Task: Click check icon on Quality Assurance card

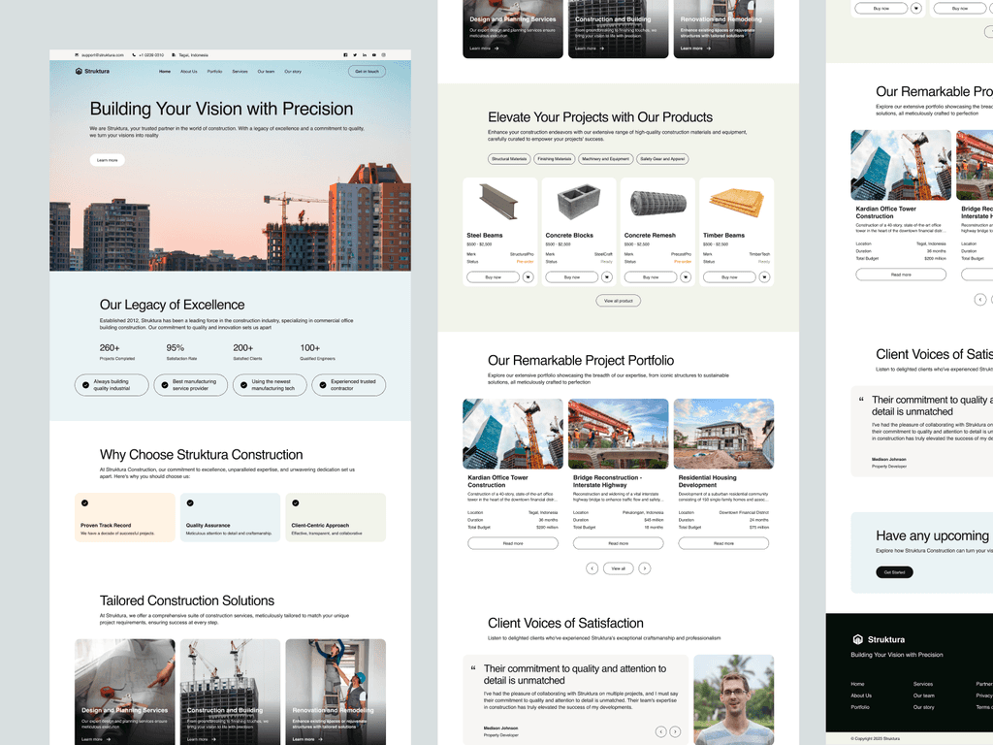Action: [190, 503]
